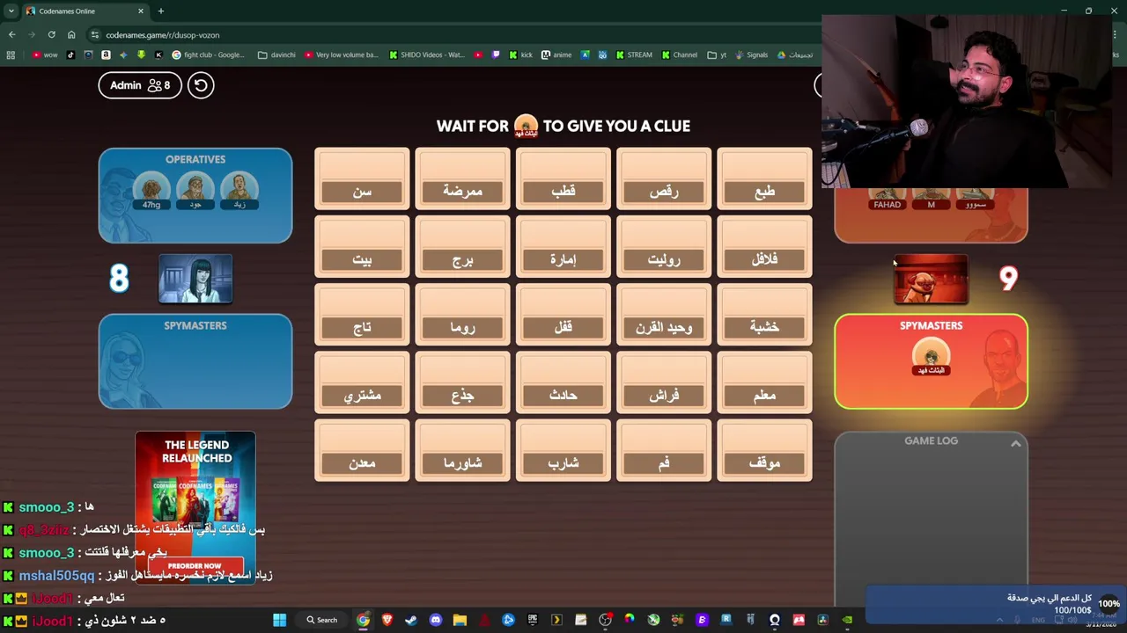
Task: Select the word card 'برج'
Action: 462,247
